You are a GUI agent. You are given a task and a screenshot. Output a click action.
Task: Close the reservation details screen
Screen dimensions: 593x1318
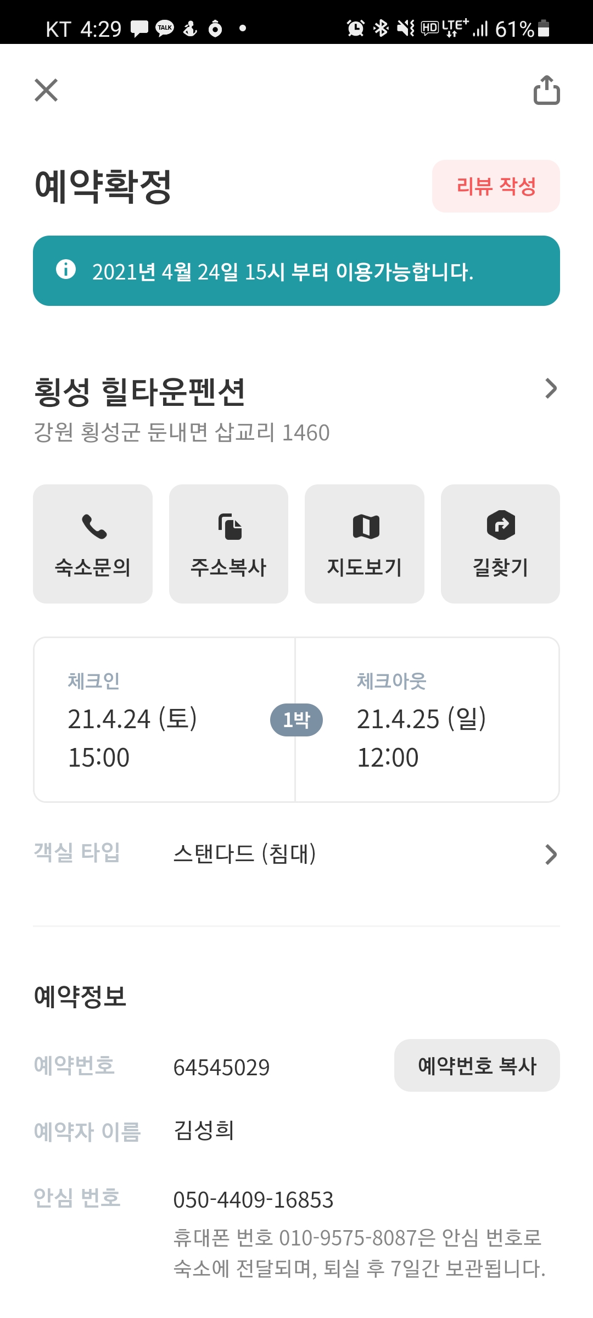46,90
